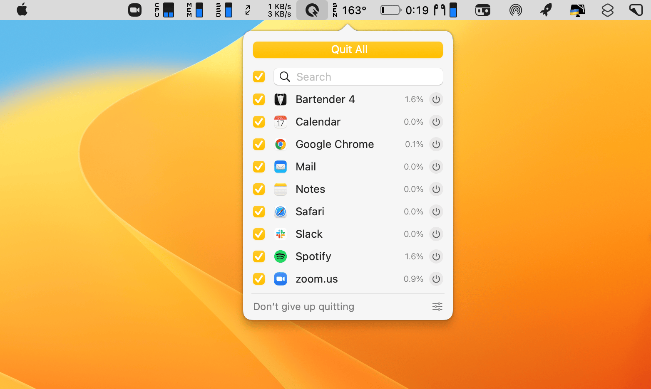Viewport: 651px width, 389px height.
Task: Click the zoom.us 0.9% usage value
Action: pos(413,279)
